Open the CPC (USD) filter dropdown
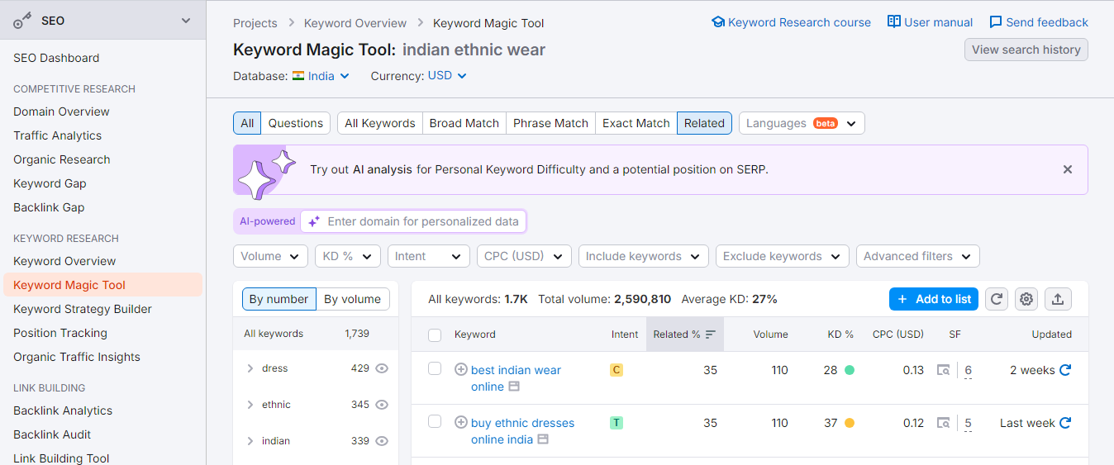The height and width of the screenshot is (465, 1114). pyautogui.click(x=524, y=256)
